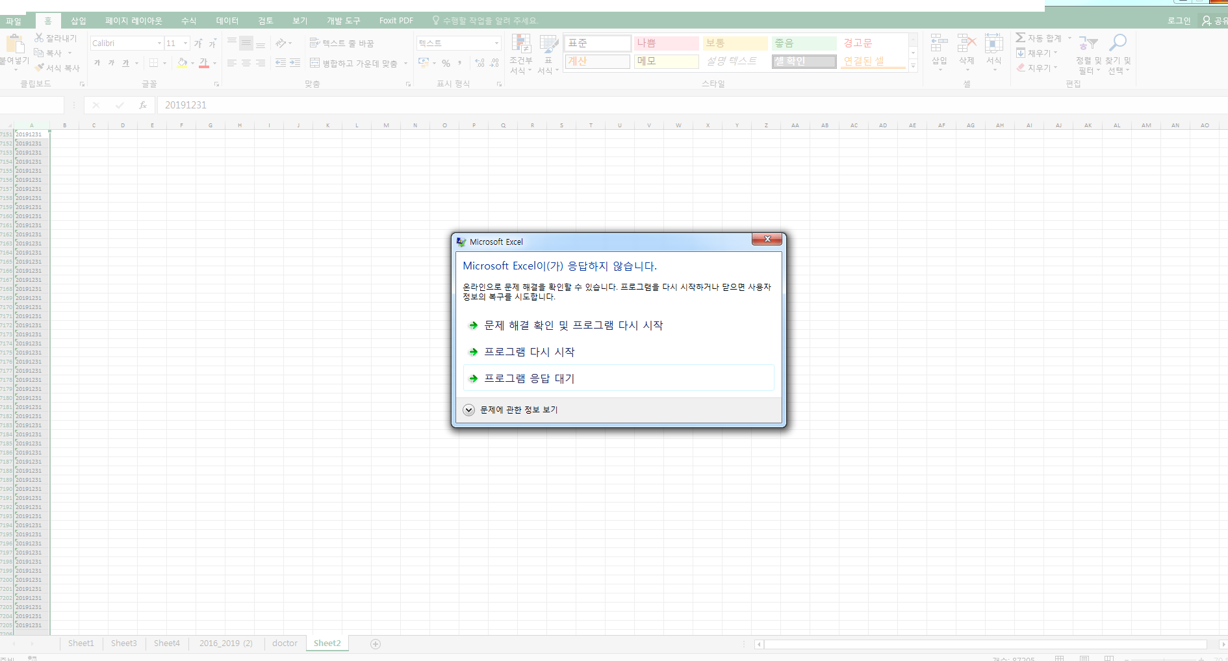Click the insert function fx icon
1228x661 pixels.
coord(143,105)
